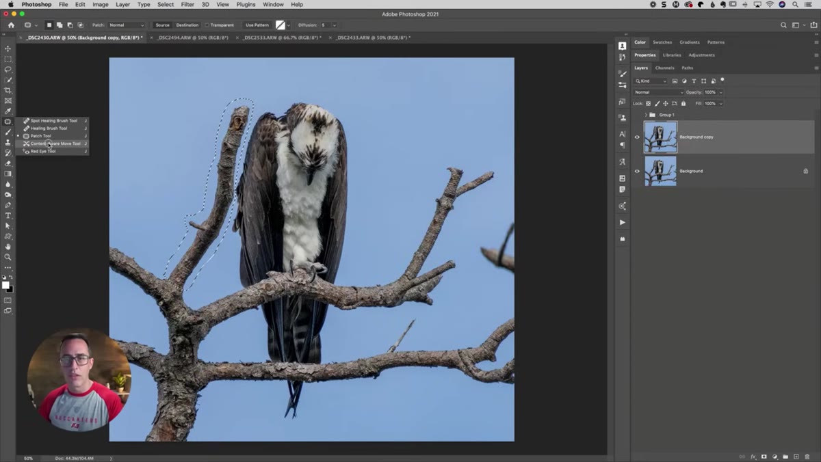Switch to the _DSC2494.ARW document tab
Viewport: 821px width, 462px height.
[x=192, y=38]
